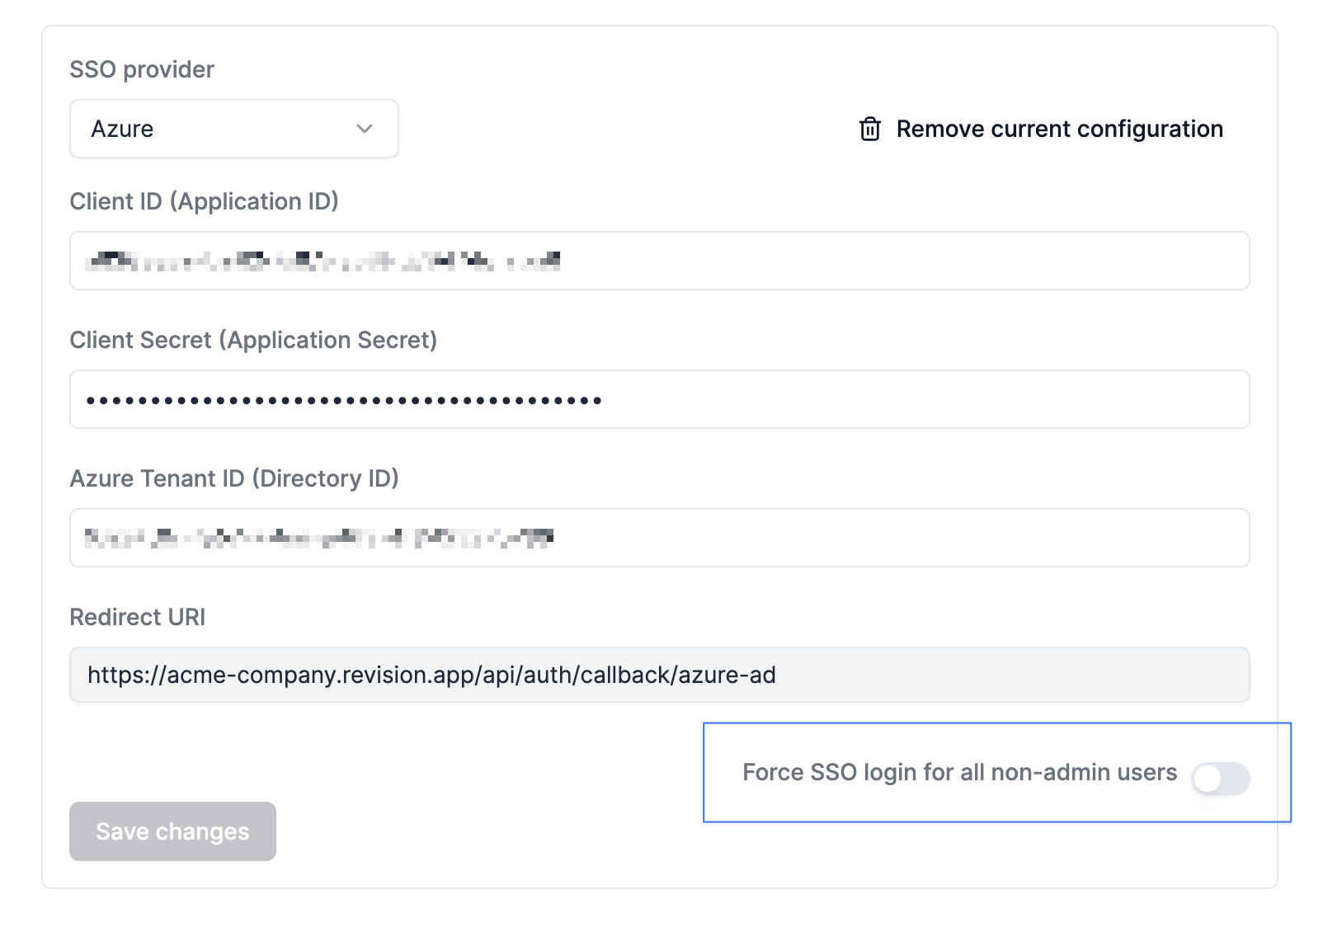Click the chevron on the SSO provider selector
Image resolution: width=1323 pixels, height=937 pixels.
point(365,129)
